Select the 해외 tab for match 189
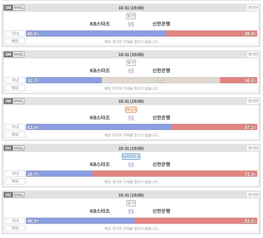This screenshot has width=263, height=238. 15,88
